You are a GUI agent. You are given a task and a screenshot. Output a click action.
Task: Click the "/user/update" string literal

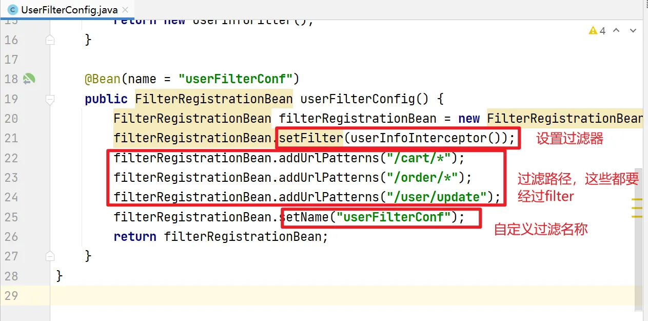437,197
